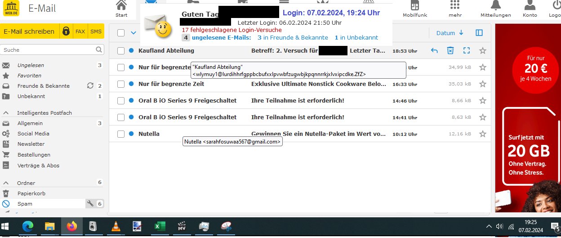Image resolution: width=561 pixels, height=238 pixels.
Task: Show hidden system tray icons
Action: click(x=489, y=226)
